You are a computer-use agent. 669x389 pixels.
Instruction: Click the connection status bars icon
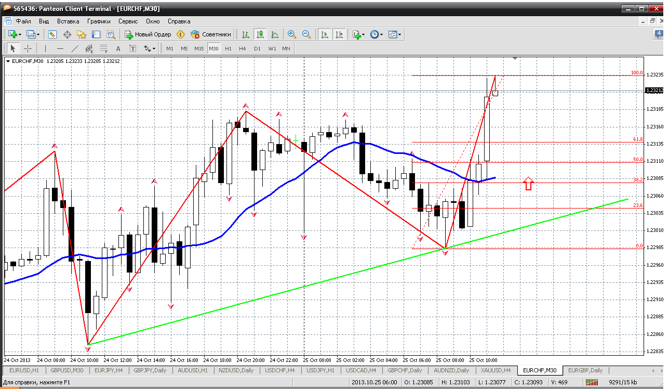pyautogui.click(x=592, y=383)
